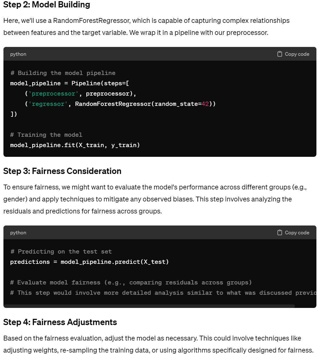The width and height of the screenshot is (319, 358).
Task: Click the "# Training the model" comment
Action: point(46,135)
